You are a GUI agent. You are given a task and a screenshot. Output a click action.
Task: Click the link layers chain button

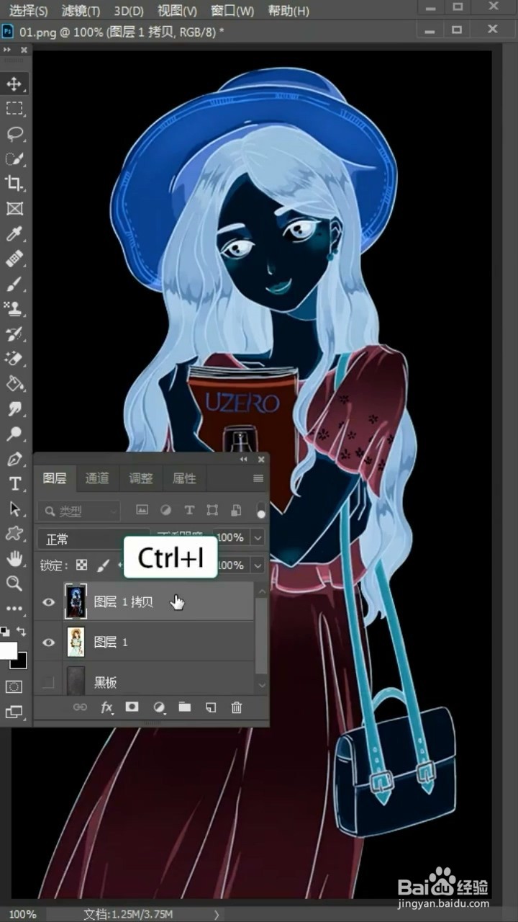80,707
